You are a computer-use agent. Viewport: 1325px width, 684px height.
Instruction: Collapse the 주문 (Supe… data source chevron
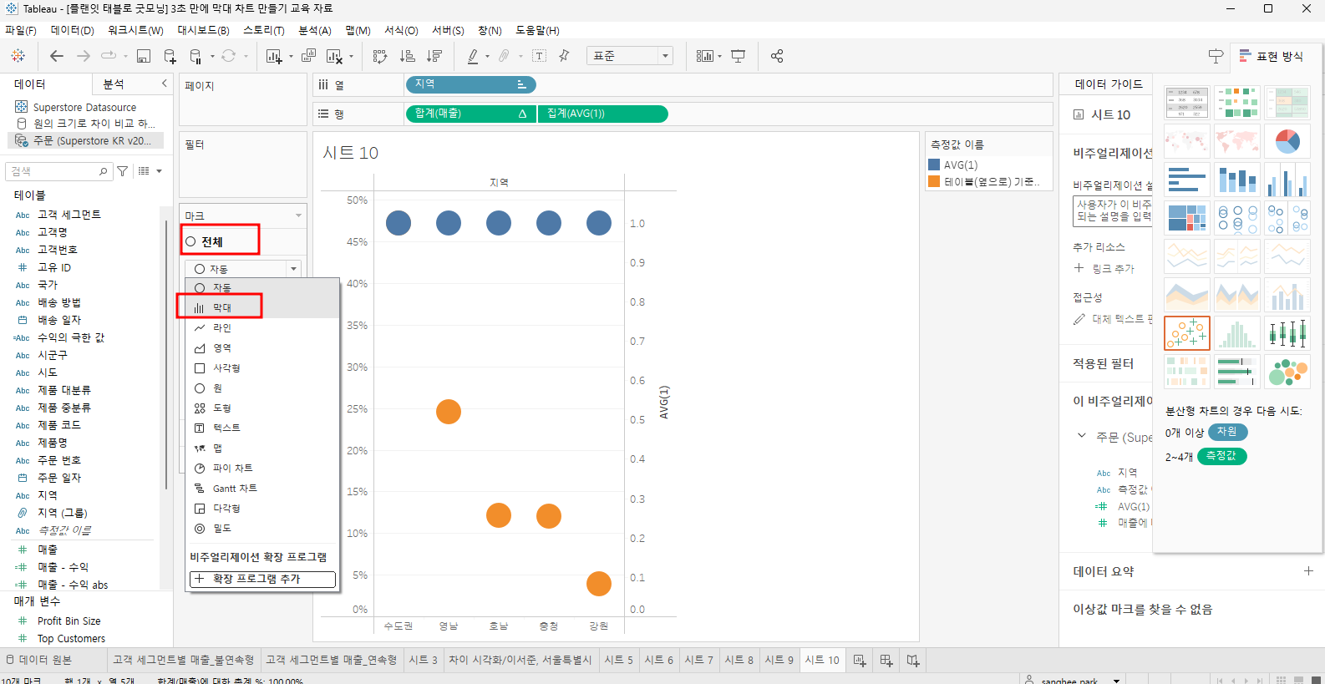[1082, 436]
